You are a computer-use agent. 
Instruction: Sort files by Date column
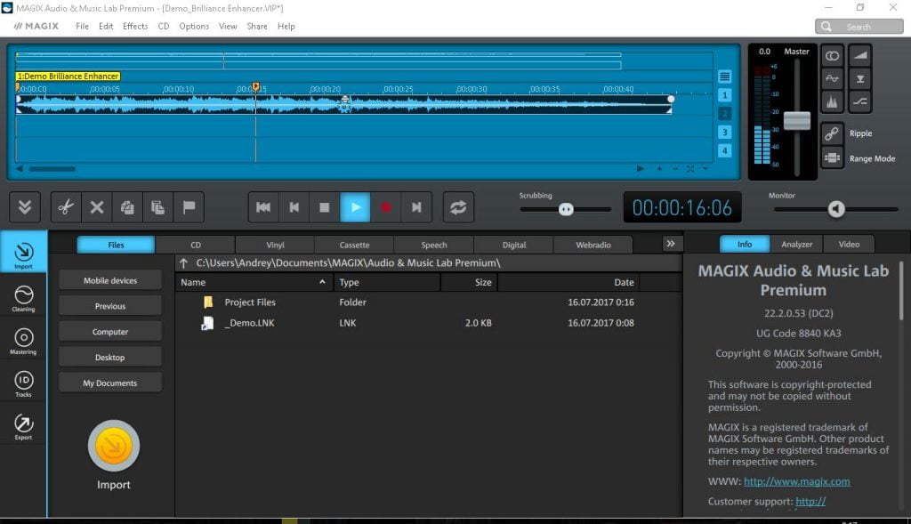pos(568,282)
